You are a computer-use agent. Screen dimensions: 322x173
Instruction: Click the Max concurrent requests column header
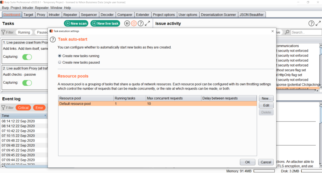pyautogui.click(x=174, y=98)
